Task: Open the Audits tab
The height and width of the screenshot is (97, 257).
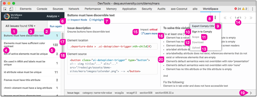Action: pos(161,9)
